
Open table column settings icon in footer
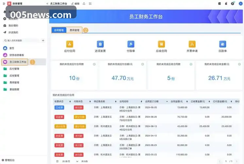point(57,161)
